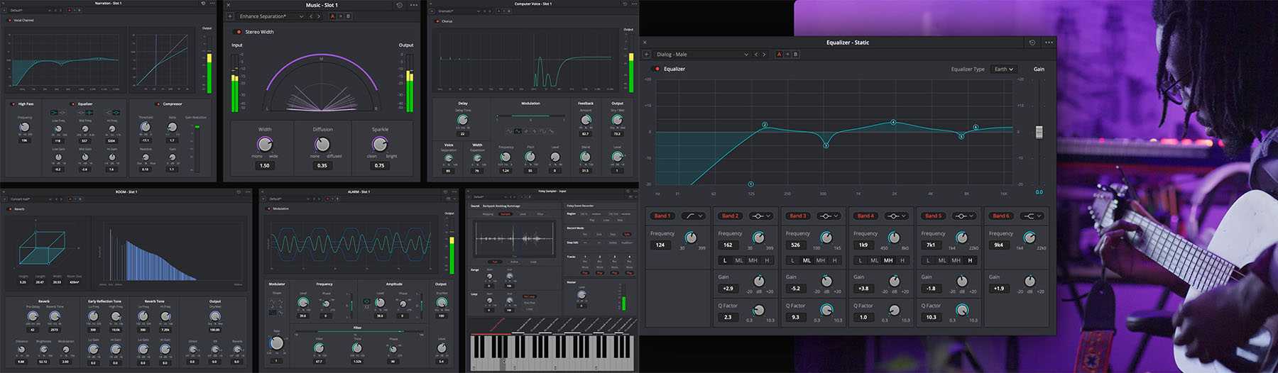Screen dimensions: 1278x373
Task: Open the Band 2 filter shape dropdown
Action: [761, 216]
